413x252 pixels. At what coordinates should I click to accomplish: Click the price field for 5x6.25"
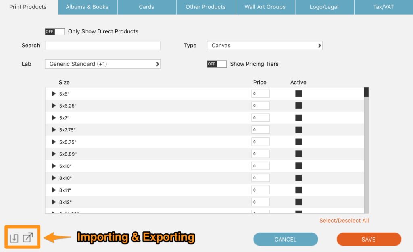[261, 106]
